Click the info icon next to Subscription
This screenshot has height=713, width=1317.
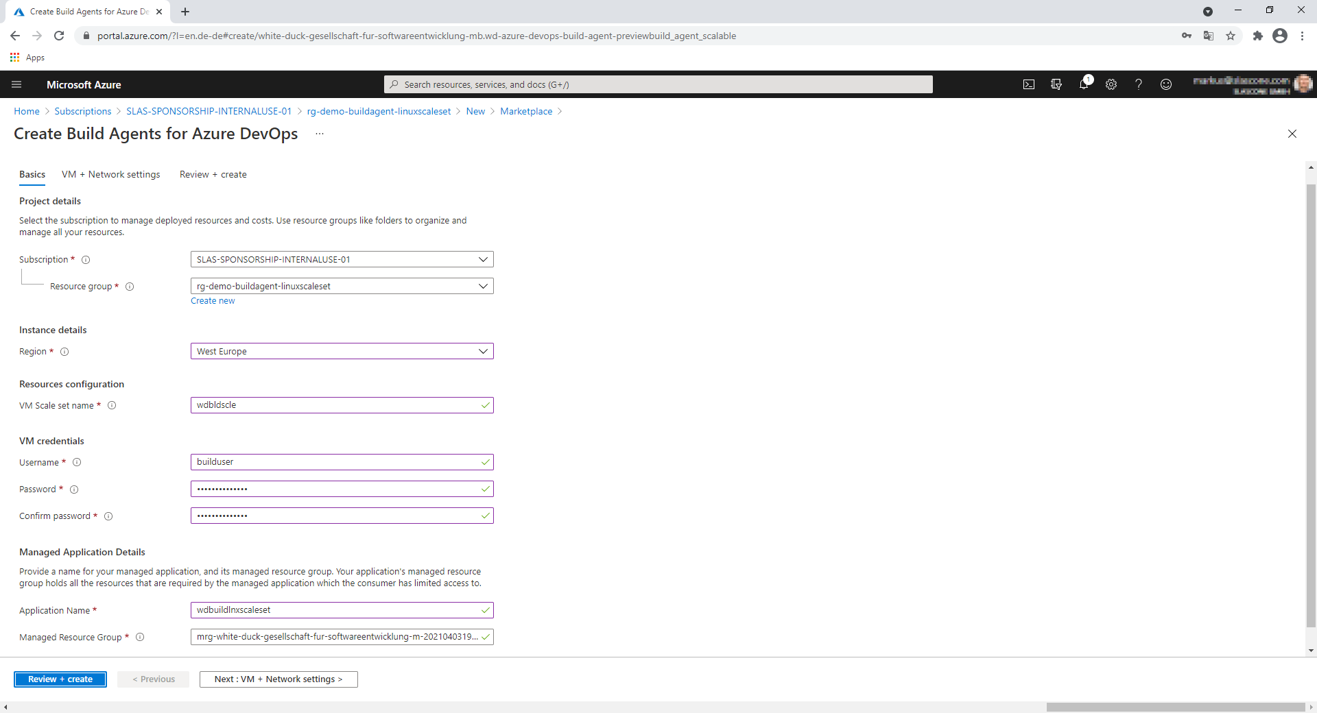coord(86,260)
